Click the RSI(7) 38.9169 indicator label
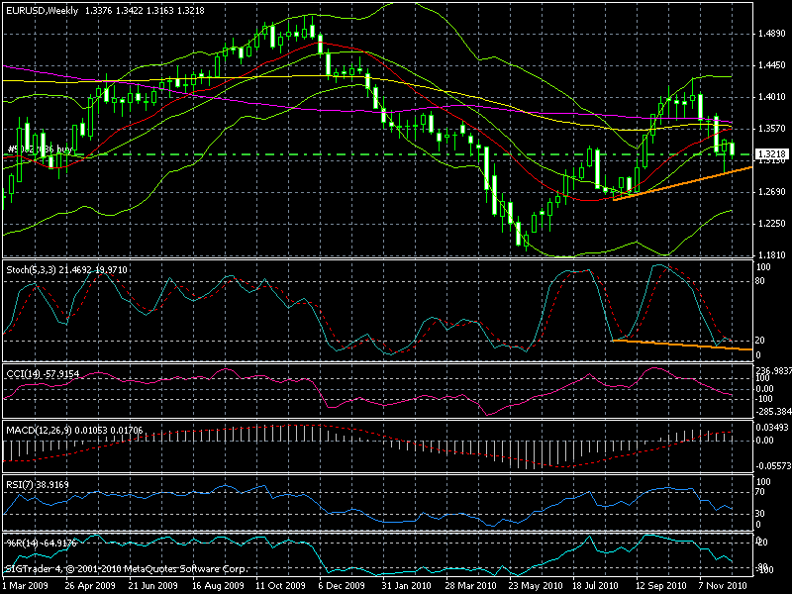Viewport: 792px width, 594px height. point(38,484)
